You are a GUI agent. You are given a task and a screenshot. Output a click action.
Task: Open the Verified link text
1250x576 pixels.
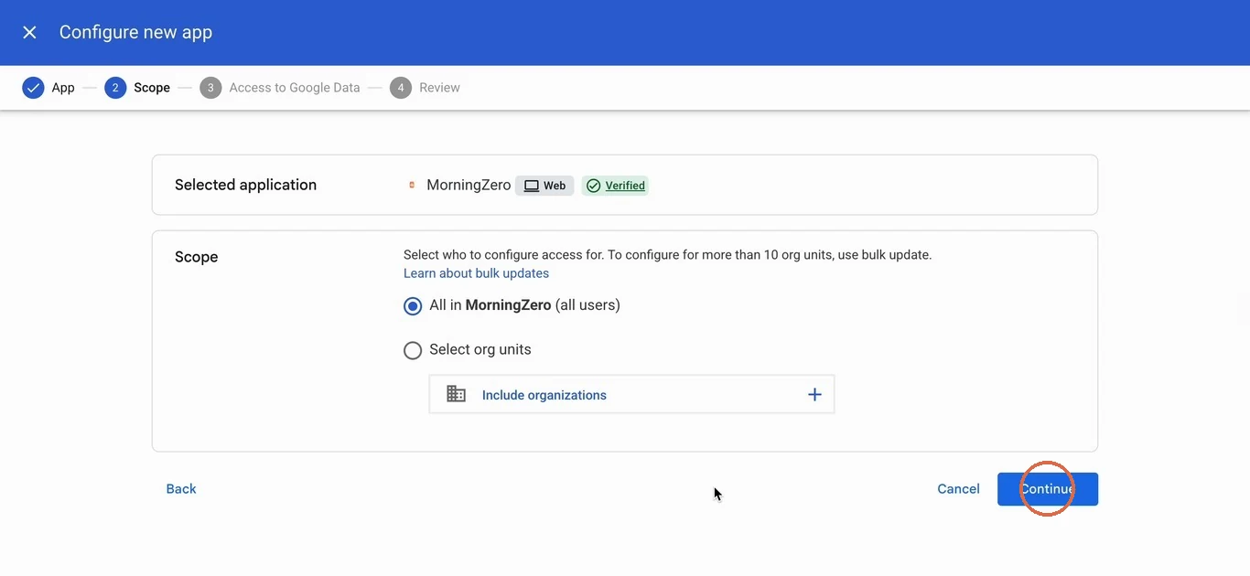tap(625, 186)
